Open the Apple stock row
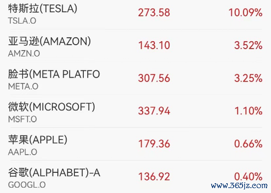Screen dimensions: 271x193 (135, 144)
